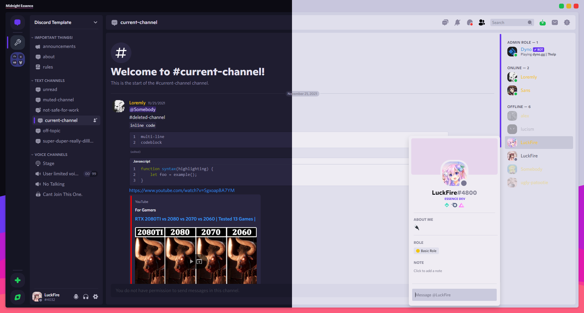Screen dimensions: 584x313
Task: Open the Threads icon in channel header
Action: 445,22
